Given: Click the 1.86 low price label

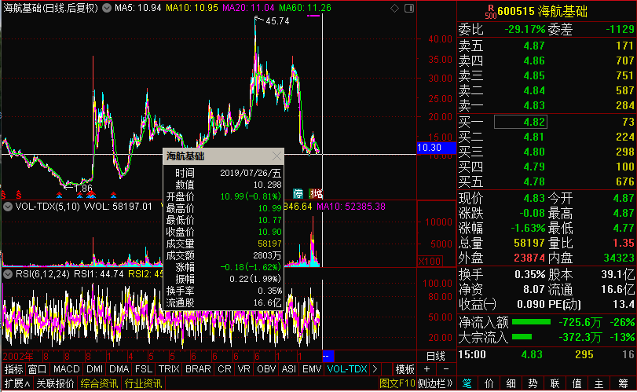Looking at the screenshot, I should 83,188.
